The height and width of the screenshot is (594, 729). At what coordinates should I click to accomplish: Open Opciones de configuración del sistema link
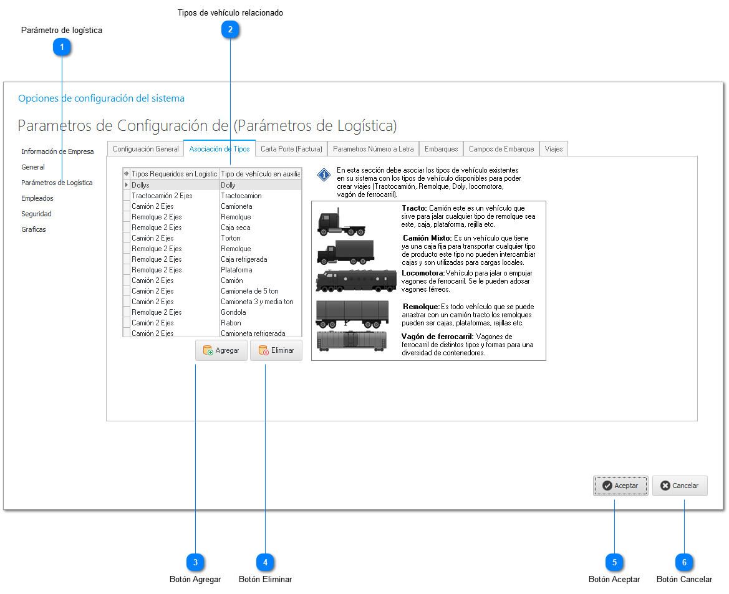tap(102, 98)
